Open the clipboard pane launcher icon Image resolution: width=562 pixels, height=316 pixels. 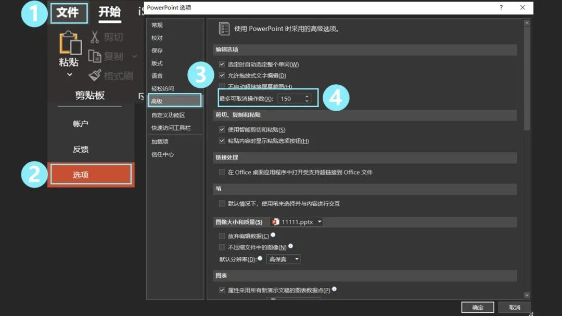tap(141, 96)
